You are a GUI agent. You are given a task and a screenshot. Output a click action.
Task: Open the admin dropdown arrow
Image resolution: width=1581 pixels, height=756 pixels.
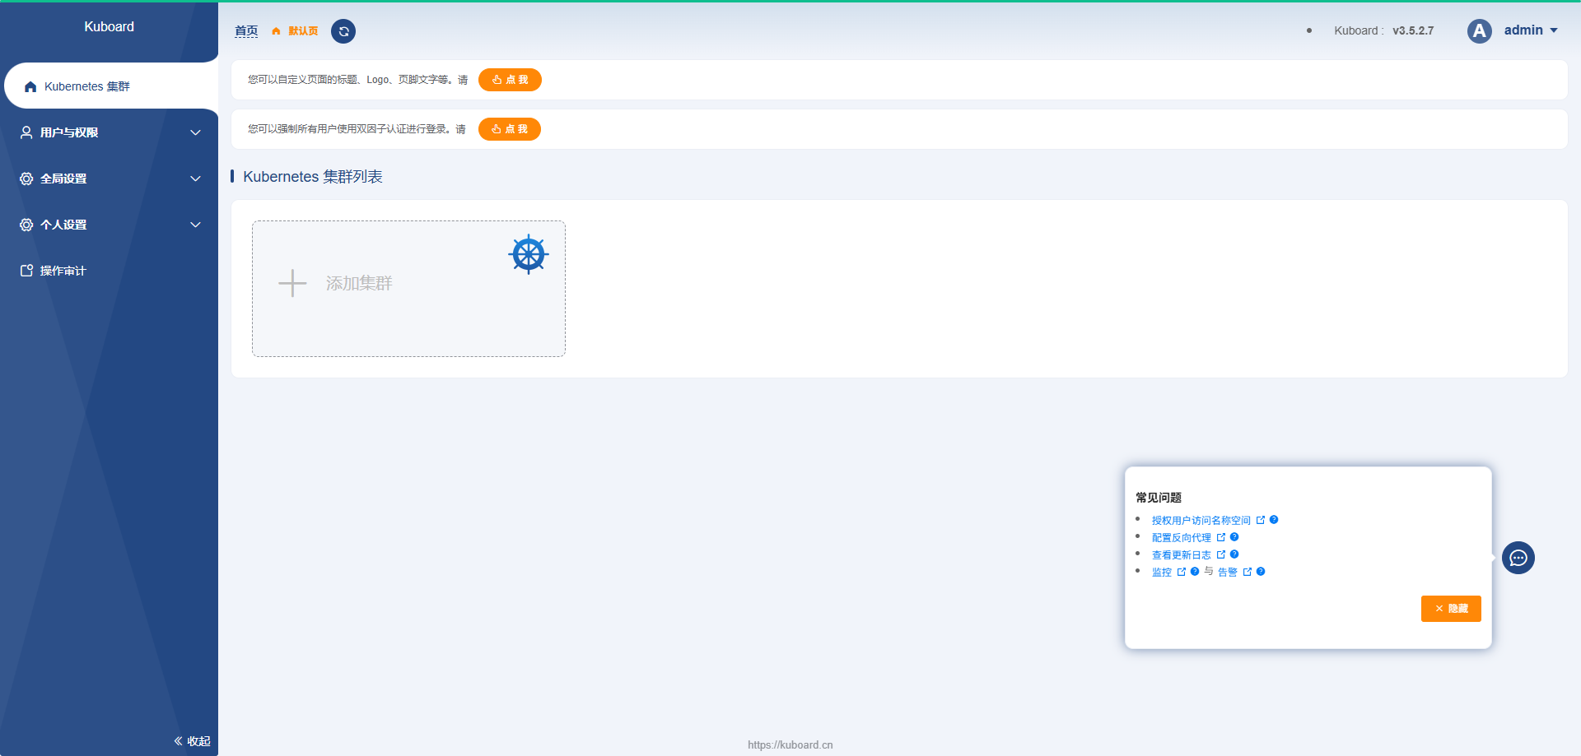click(x=1554, y=30)
